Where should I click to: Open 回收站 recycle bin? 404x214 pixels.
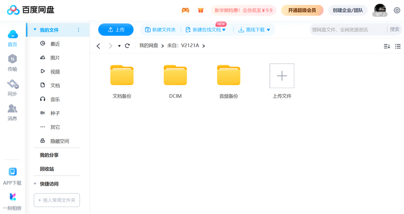point(47,169)
